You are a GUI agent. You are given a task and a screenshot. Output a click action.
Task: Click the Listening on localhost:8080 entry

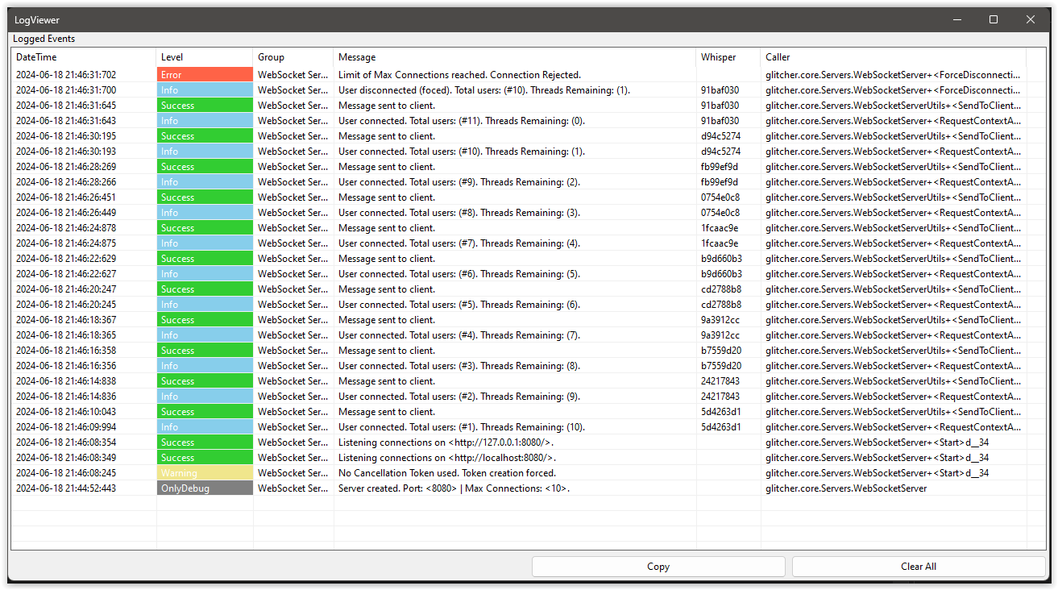click(446, 458)
